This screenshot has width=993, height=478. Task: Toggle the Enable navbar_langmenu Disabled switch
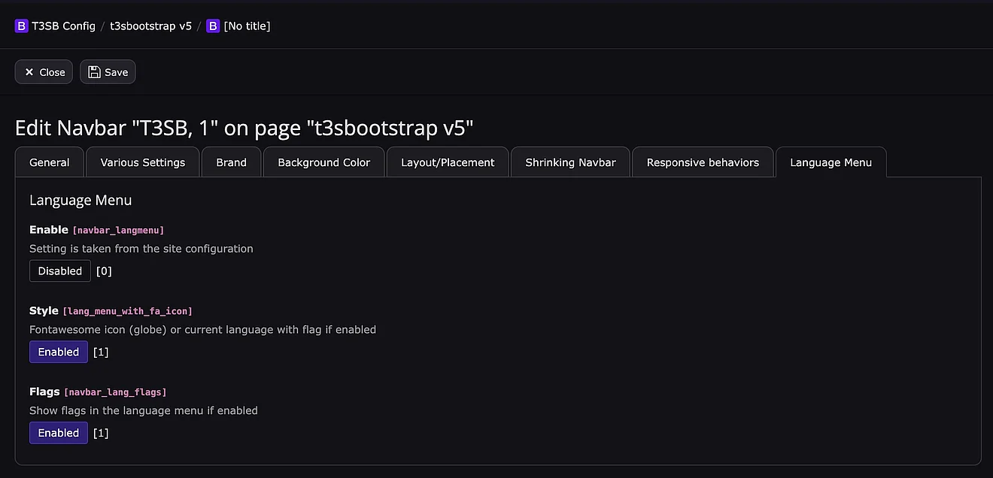pos(60,271)
